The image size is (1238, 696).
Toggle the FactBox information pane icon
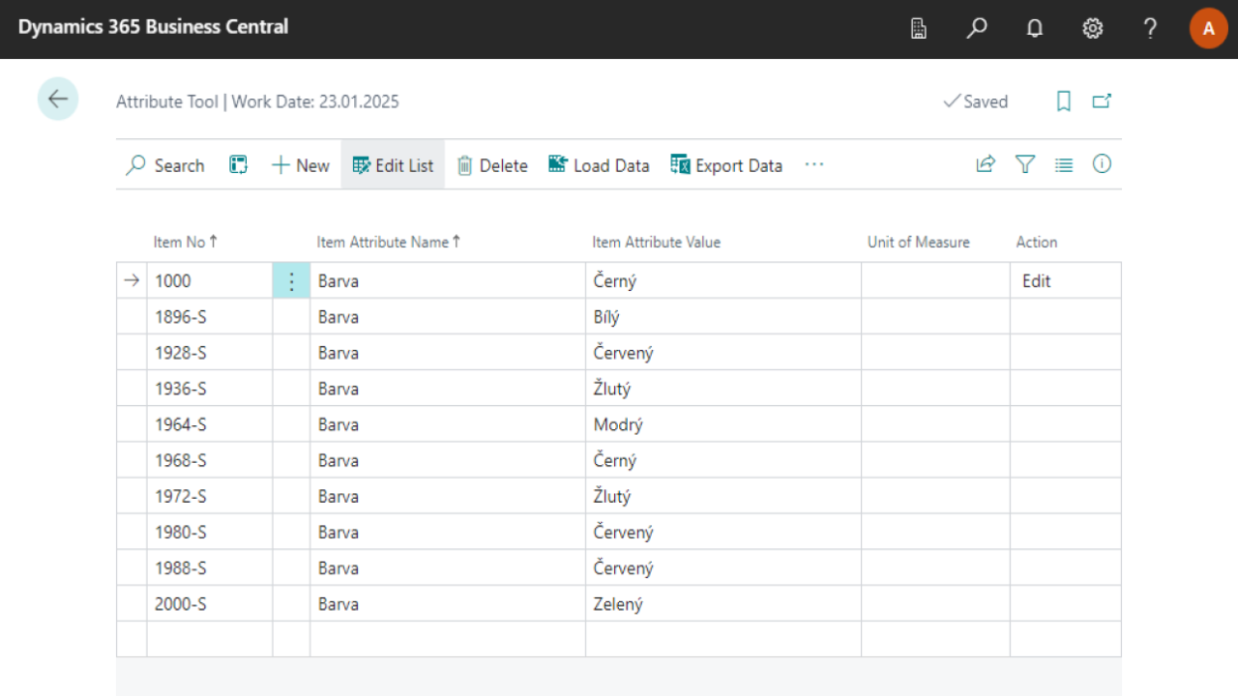point(1102,164)
